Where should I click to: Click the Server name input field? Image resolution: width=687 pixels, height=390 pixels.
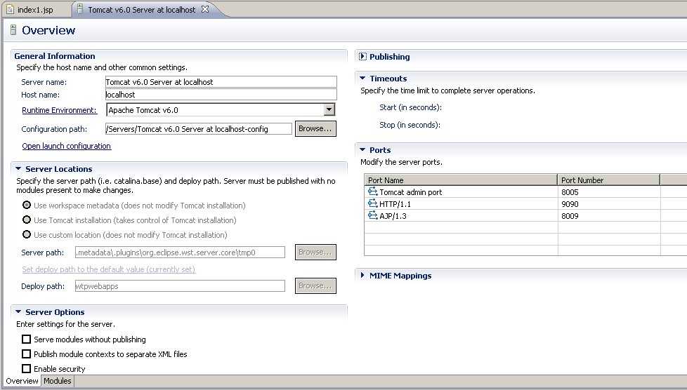tap(221, 82)
